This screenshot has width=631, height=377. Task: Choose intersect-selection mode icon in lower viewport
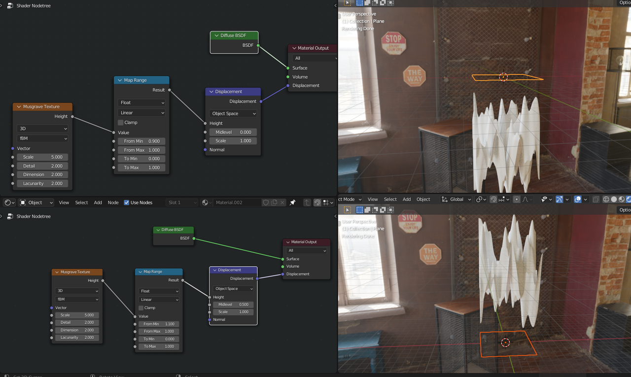point(390,210)
